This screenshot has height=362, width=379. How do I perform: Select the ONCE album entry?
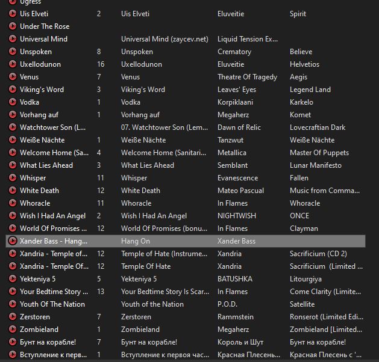click(299, 216)
